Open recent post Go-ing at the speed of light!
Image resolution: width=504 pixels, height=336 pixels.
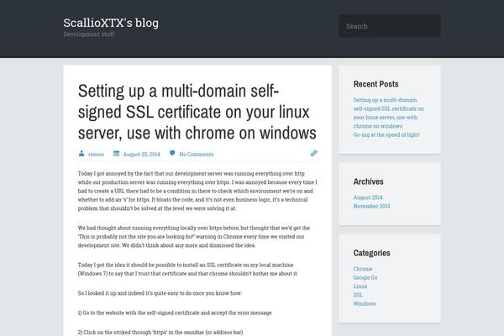(386, 134)
